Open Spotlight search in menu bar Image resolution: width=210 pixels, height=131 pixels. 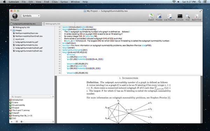199,2
